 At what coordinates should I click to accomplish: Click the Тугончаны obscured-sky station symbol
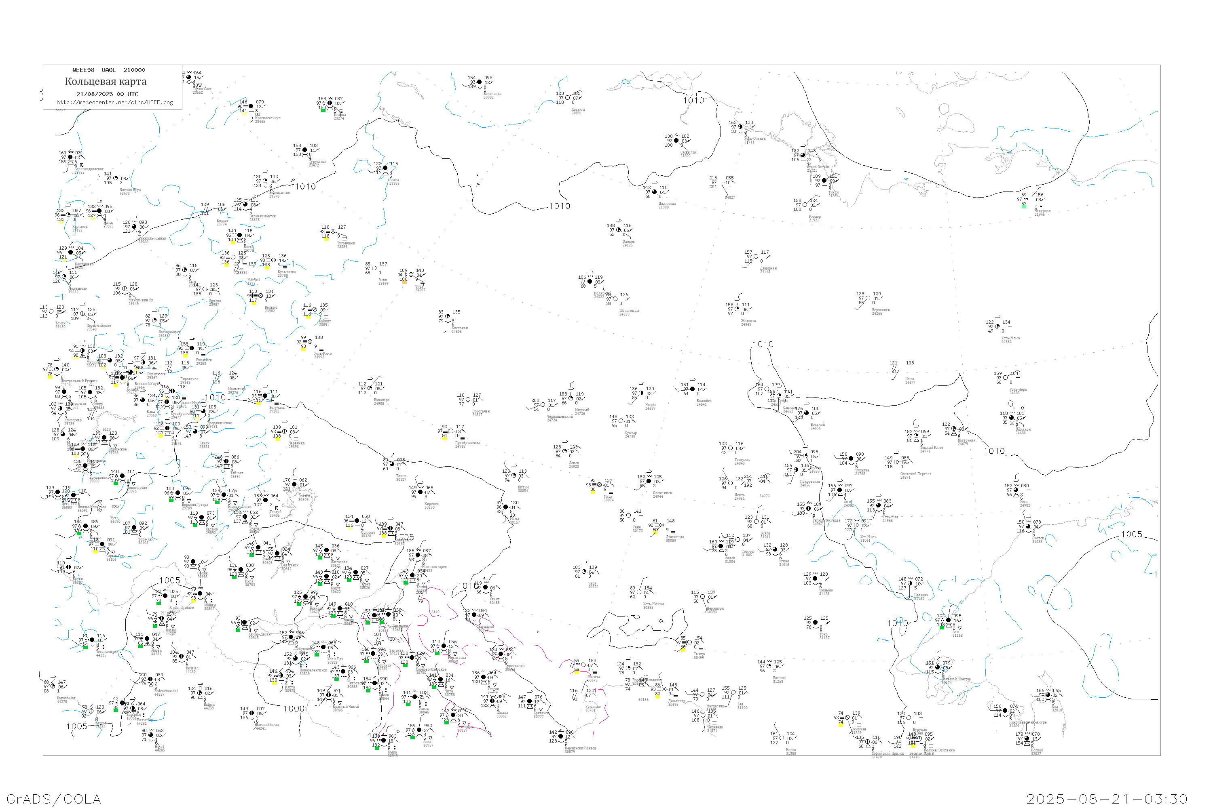pyautogui.click(x=333, y=231)
